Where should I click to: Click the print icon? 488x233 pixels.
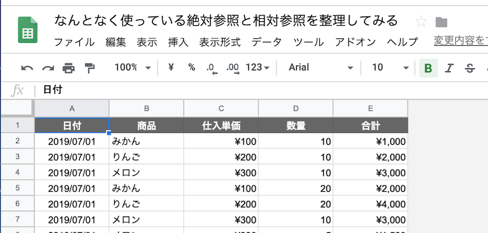tap(69, 68)
